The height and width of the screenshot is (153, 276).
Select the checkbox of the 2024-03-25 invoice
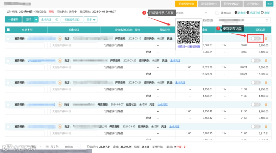tap(8, 61)
